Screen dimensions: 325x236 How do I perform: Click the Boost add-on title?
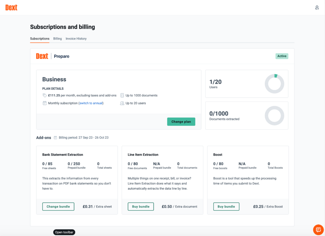[218, 155]
